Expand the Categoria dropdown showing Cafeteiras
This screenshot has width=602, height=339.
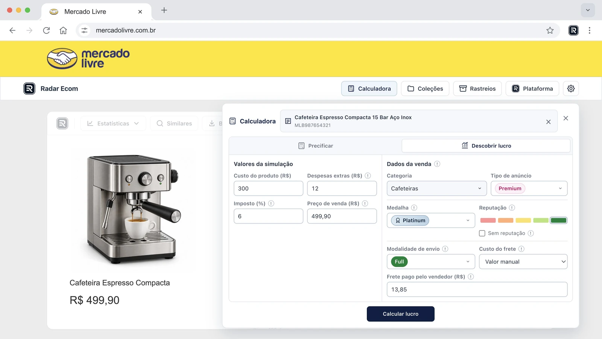pos(436,188)
